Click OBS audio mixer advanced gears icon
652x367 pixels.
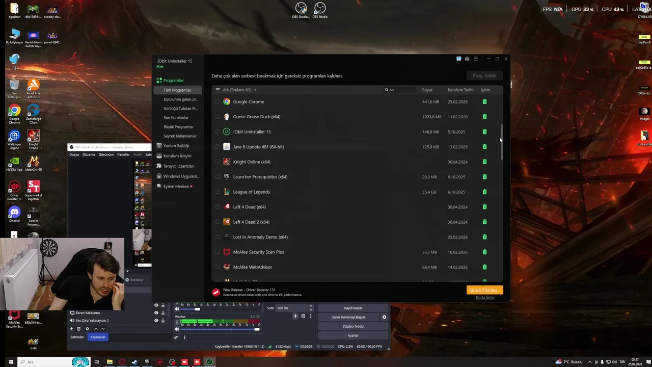(176, 337)
